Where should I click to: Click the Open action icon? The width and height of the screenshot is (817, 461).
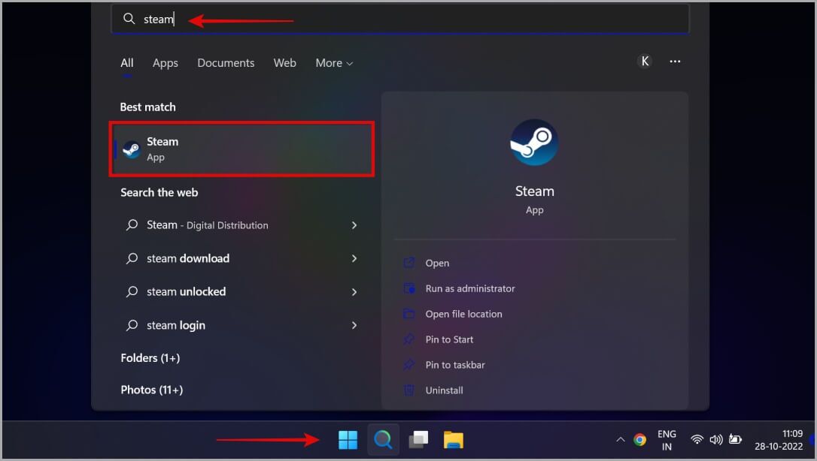(x=409, y=263)
